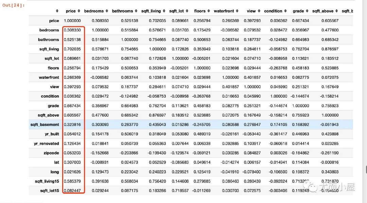This screenshot has width=367, height=203.
Task: Select the sqft_lot15 row label
Action: click(50, 191)
